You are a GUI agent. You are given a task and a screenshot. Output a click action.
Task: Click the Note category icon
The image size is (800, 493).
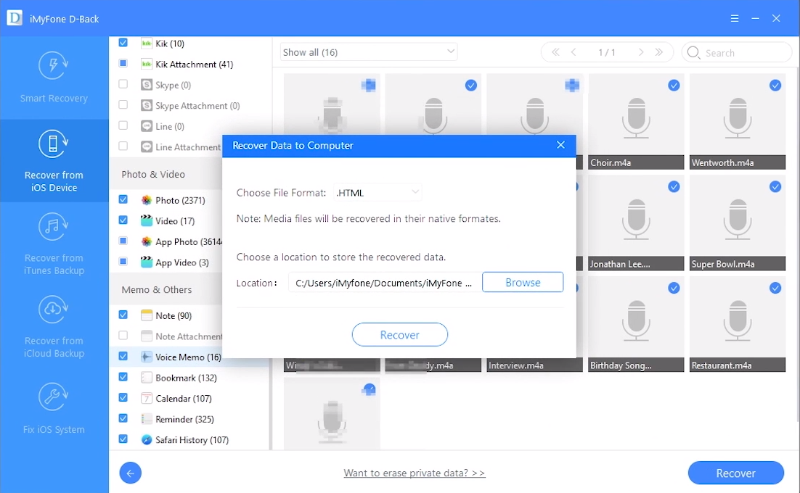147,315
